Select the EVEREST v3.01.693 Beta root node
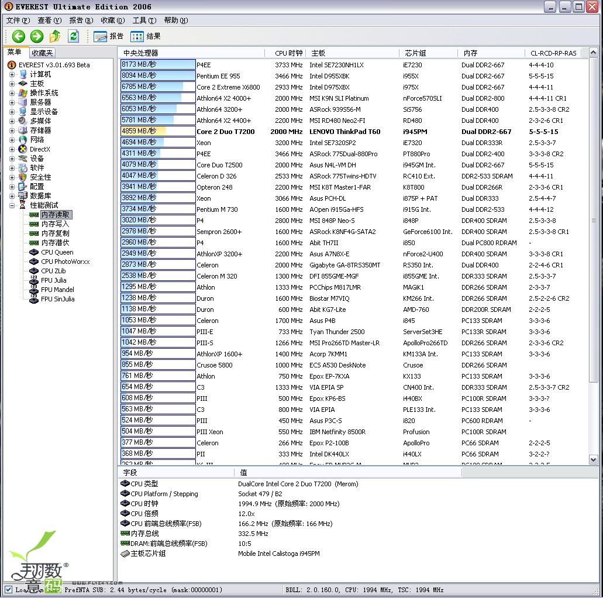603x598 pixels. (x=54, y=64)
